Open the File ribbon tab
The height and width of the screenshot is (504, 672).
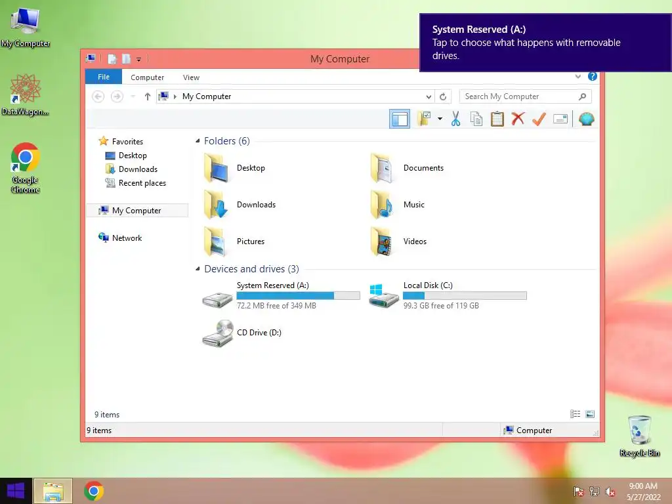[x=104, y=77]
